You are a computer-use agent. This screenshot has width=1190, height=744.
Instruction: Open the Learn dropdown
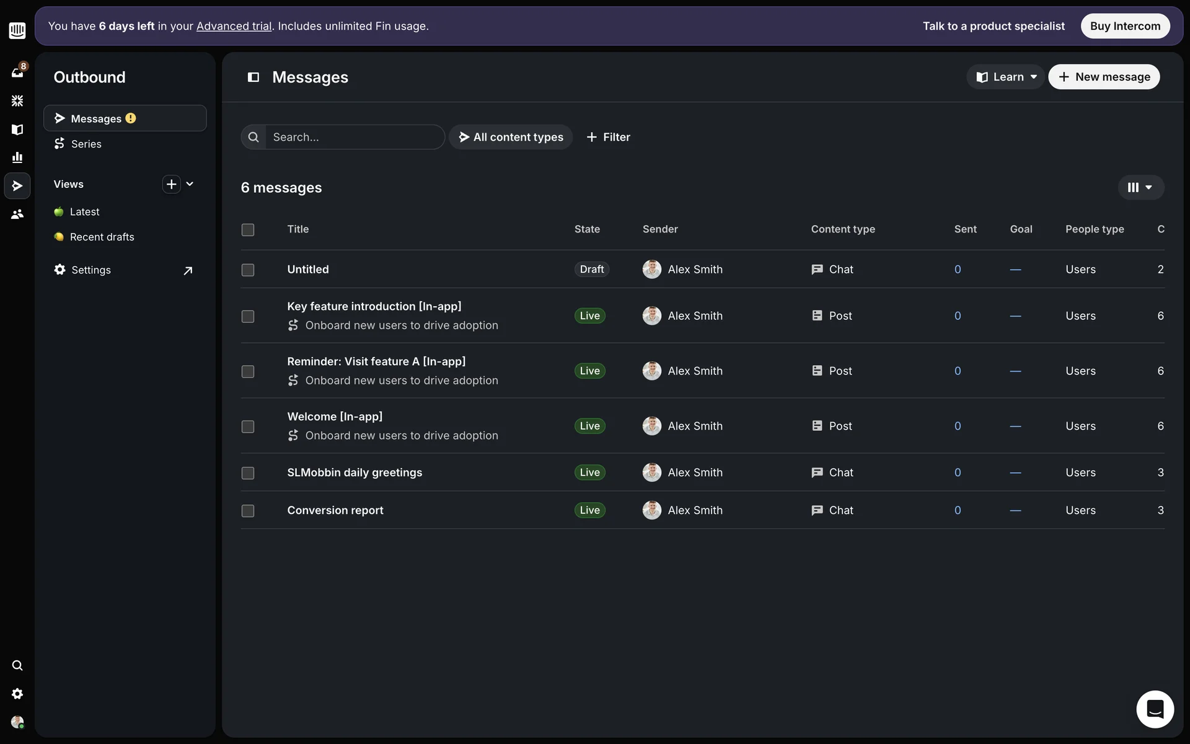tap(1005, 77)
